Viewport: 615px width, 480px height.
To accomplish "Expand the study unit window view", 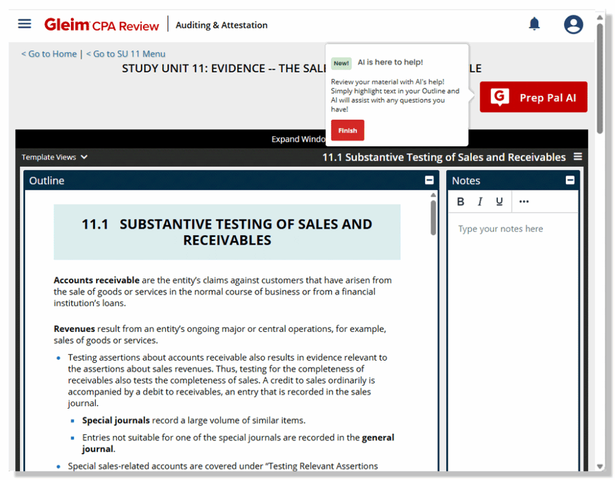I will tap(298, 139).
